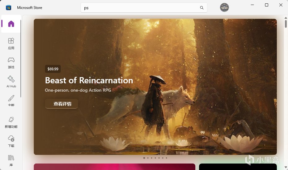Click the search magnifier icon
Viewport: 288px width, 170px height.
click(202, 8)
